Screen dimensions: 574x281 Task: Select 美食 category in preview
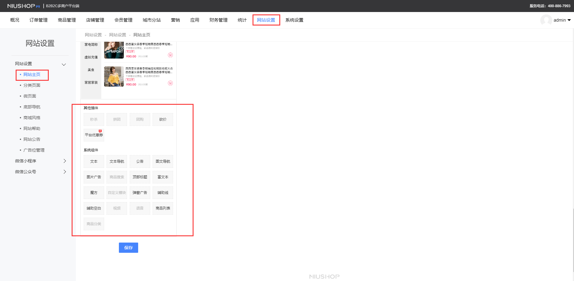pyautogui.click(x=91, y=70)
